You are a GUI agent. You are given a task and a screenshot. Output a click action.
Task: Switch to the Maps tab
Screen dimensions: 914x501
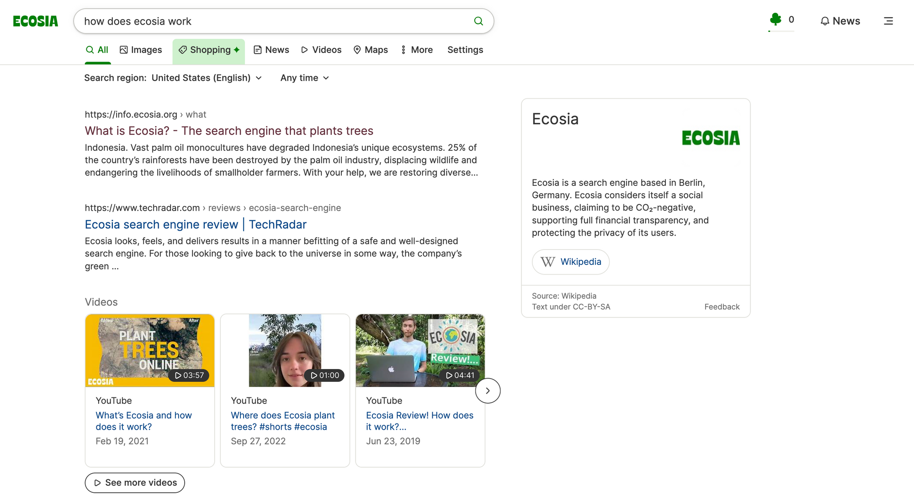[371, 50]
